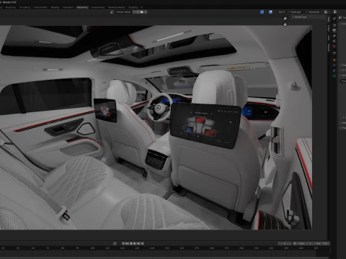
Task: Unlink the Render Result image
Action: pos(146,12)
